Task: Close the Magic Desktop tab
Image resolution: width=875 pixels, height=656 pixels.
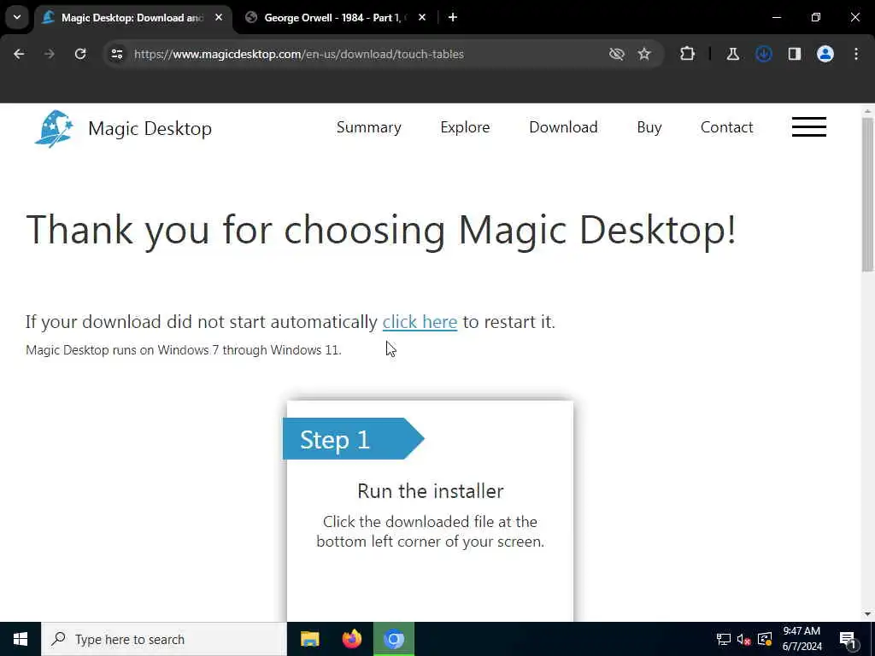Action: 219,17
